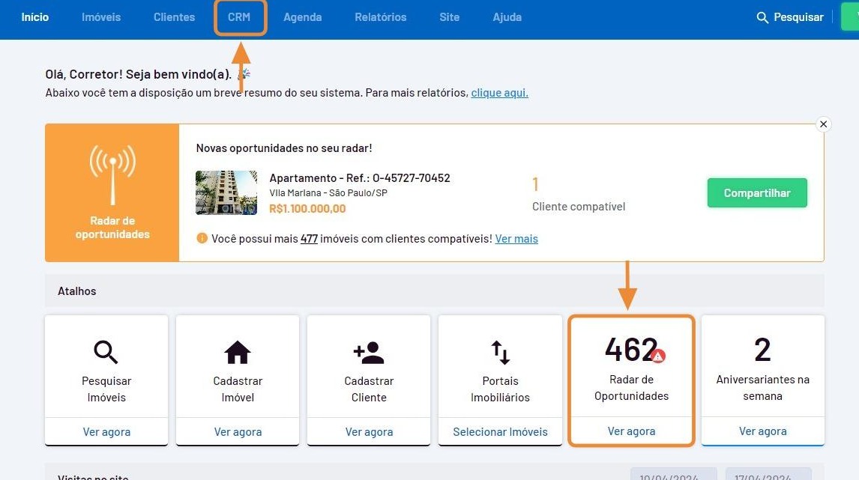Click the 'Ver mais' link
This screenshot has height=480, width=859.
516,239
